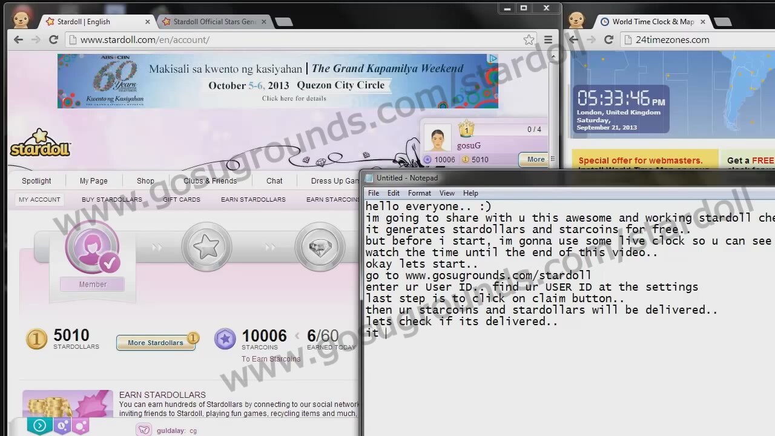Open Notepad's Help menu
Viewport: 775px width, 436px height.
tap(470, 193)
